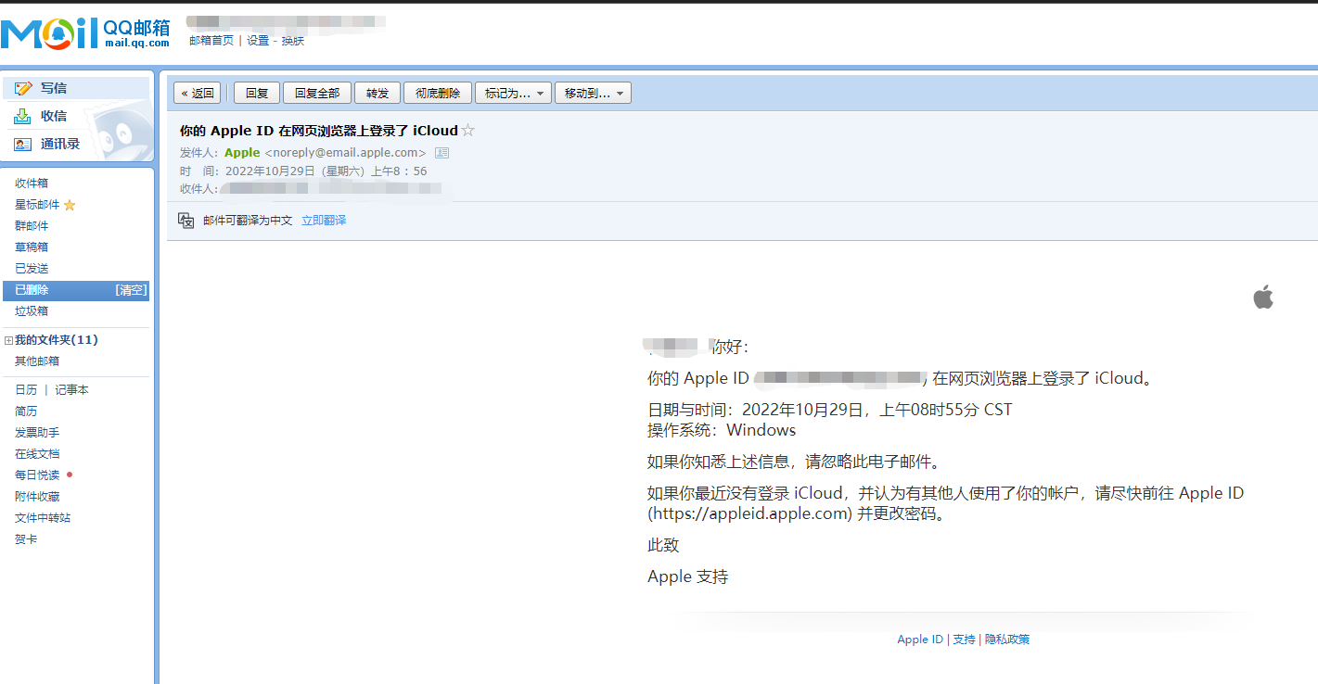Click the 回复 reply button
The image size is (1318, 684).
tap(257, 93)
